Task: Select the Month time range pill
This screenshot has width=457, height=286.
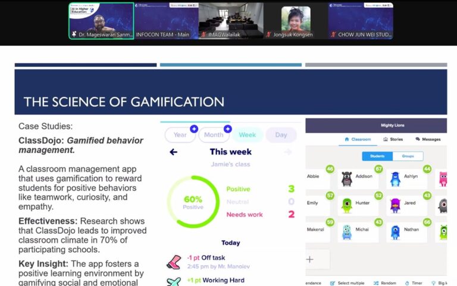Action: [x=214, y=135]
